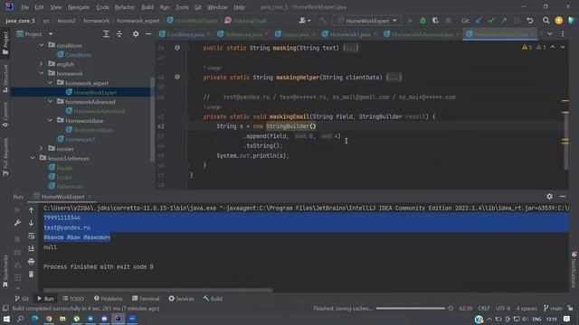Open the Refactor menu
The width and height of the screenshot is (579, 325).
(125, 7)
